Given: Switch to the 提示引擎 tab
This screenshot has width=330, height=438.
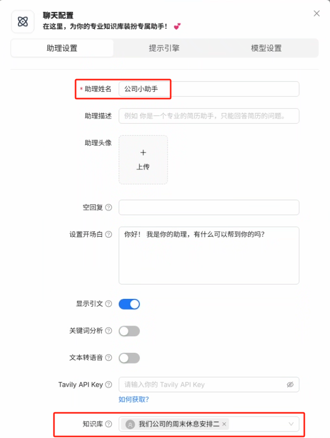Looking at the screenshot, I should (x=164, y=48).
